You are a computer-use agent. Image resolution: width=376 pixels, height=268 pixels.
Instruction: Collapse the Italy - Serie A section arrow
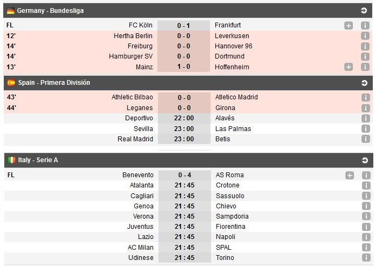[x=364, y=160]
